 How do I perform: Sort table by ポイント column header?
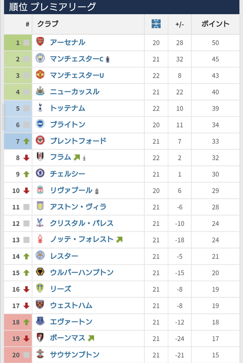[215, 24]
